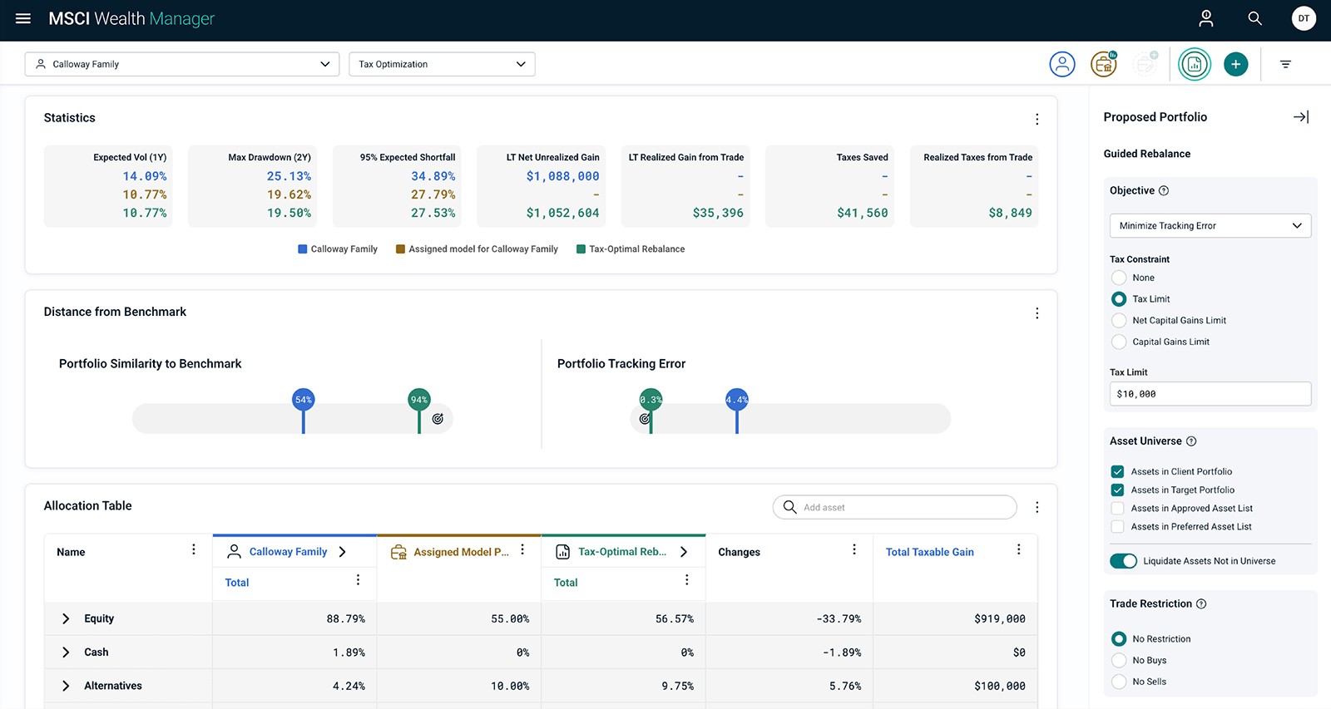
Task: Expand the Tax-Optimal Reb... column chevron
Action: (684, 552)
